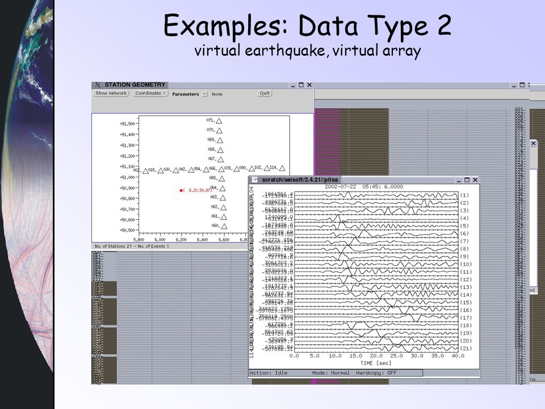This screenshot has width=545, height=409.
Task: Select station triangle 030
Action: pos(176,170)
